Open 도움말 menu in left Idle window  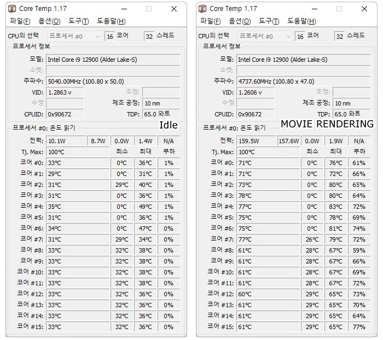point(111,21)
